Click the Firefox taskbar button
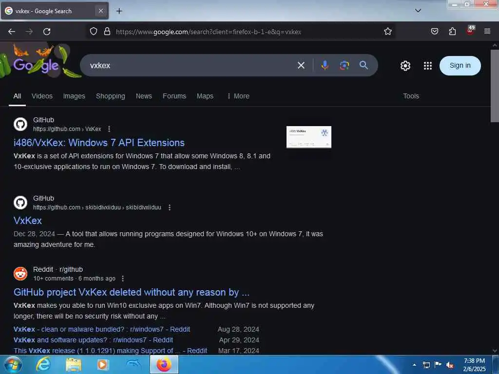The width and height of the screenshot is (499, 374). (x=164, y=365)
